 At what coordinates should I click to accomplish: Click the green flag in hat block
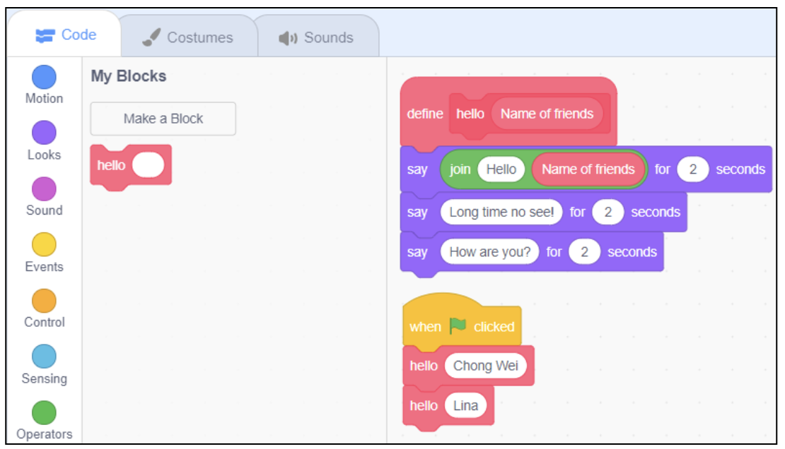[458, 326]
